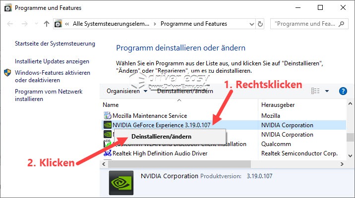The width and height of the screenshot is (355, 198).
Task: Click horizontal scrollbar right arrow
Action: click(342, 164)
